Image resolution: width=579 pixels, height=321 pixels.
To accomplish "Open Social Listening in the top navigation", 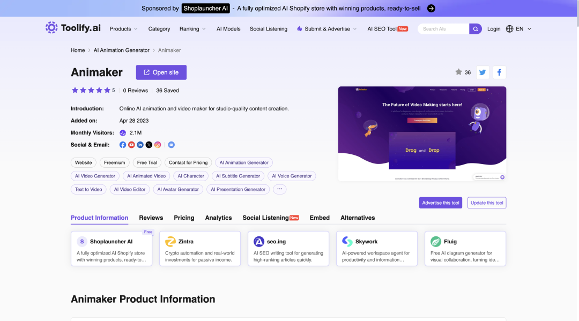I will pos(269,29).
